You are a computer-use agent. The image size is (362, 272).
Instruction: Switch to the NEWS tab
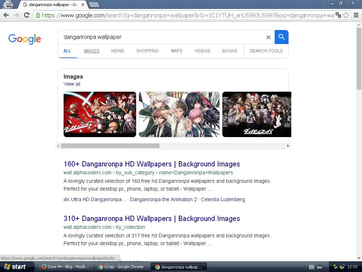(117, 51)
